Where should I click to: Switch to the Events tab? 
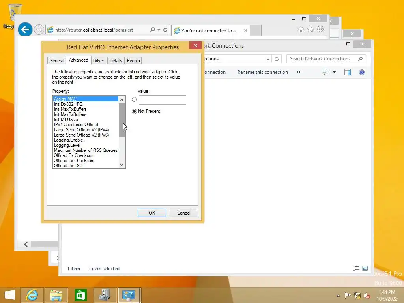tap(133, 60)
